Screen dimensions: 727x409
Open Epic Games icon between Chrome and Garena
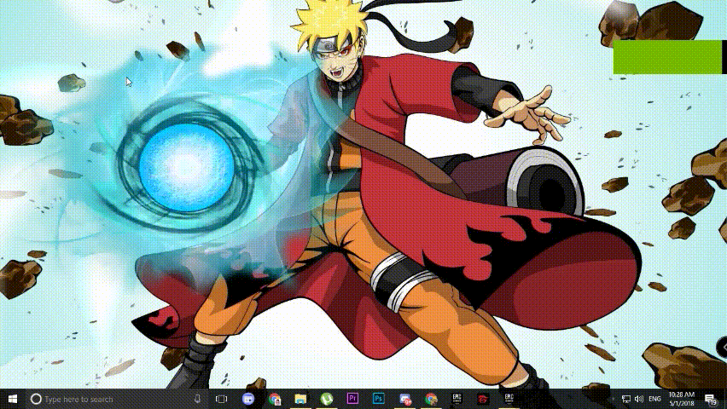[457, 399]
